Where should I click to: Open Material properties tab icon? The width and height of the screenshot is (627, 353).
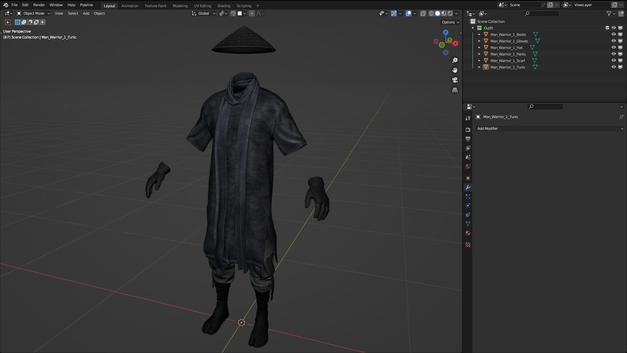pos(468,233)
